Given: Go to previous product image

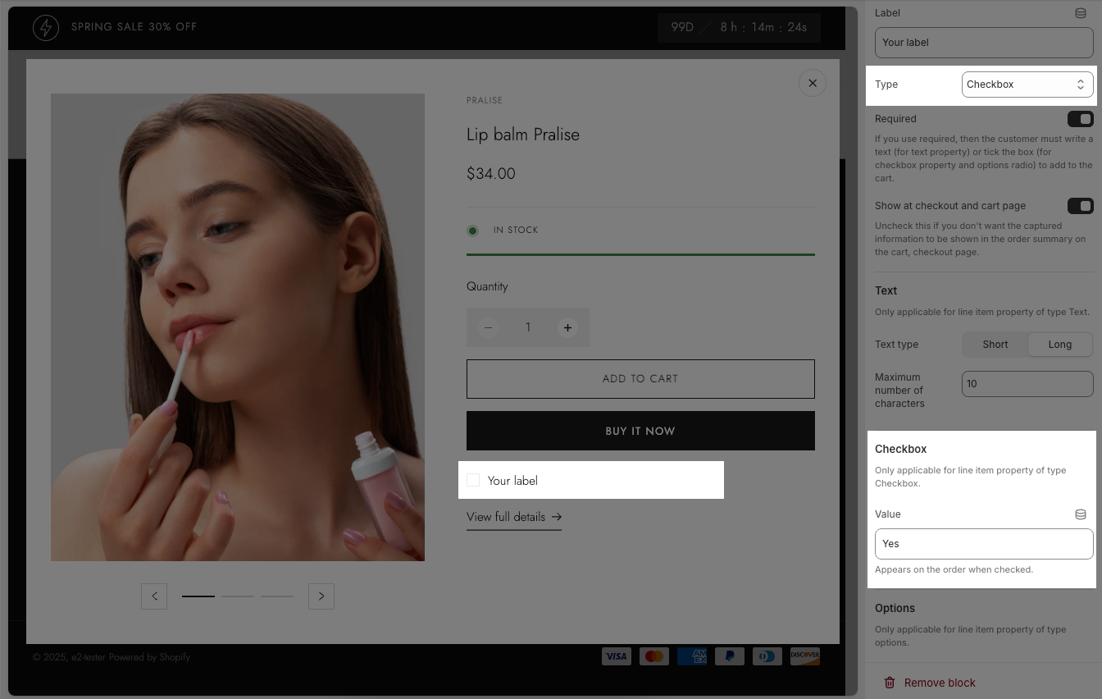Looking at the screenshot, I should [x=154, y=596].
